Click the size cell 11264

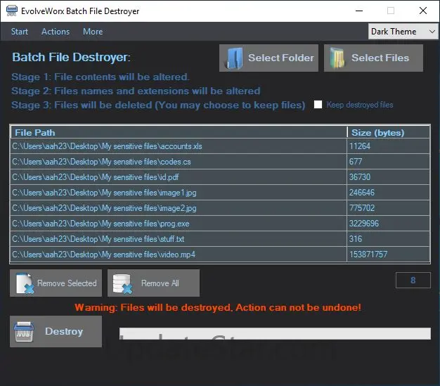(x=389, y=146)
